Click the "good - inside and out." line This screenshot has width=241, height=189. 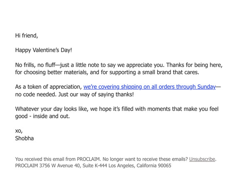[x=42, y=116]
